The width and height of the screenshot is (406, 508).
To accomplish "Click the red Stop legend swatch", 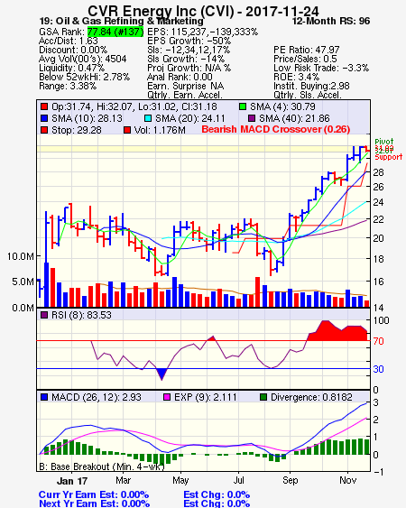I will coord(44,130).
